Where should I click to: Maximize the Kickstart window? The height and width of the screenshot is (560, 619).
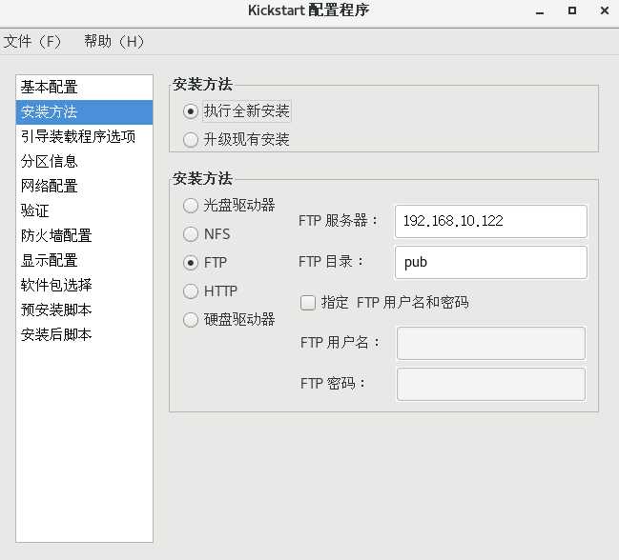(572, 10)
